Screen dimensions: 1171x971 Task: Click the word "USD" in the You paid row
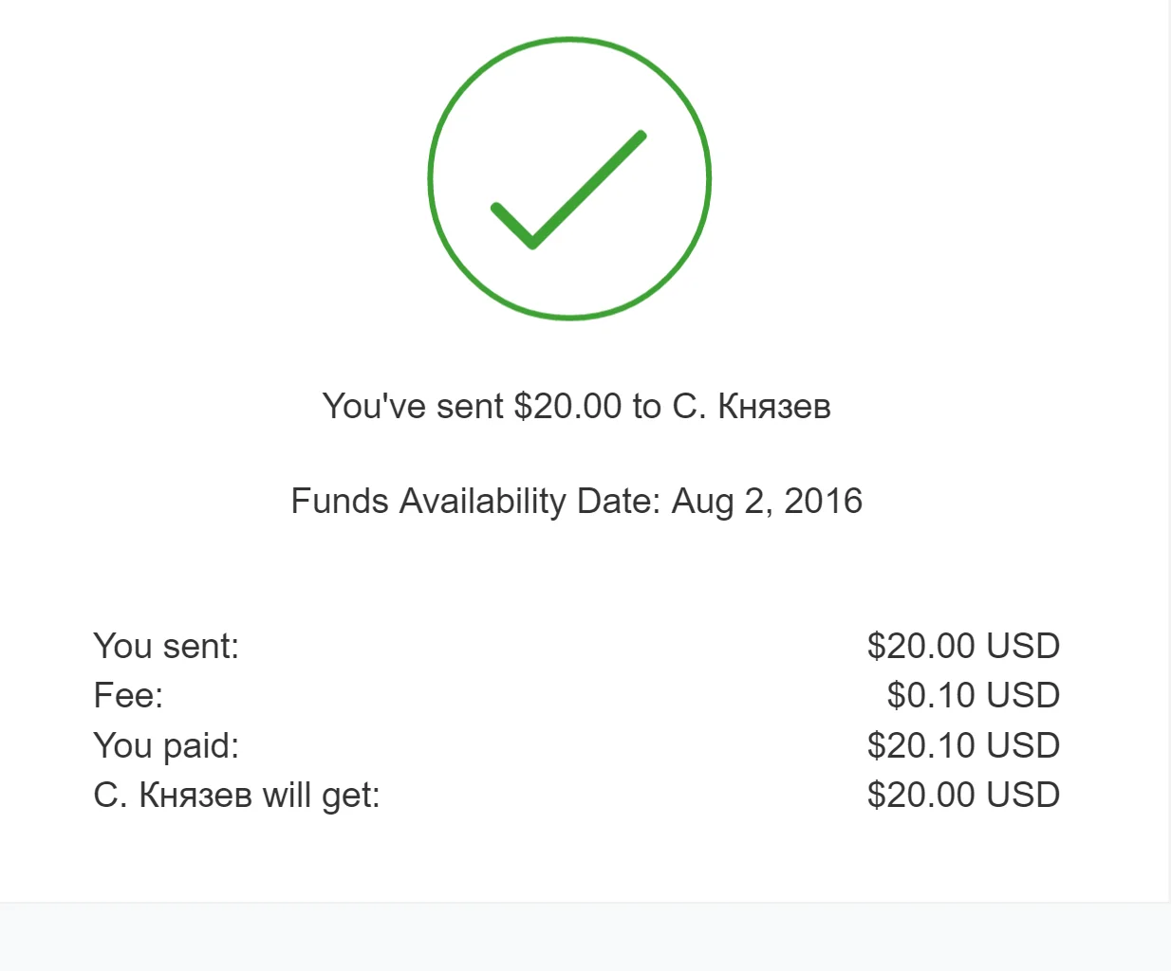[1023, 745]
